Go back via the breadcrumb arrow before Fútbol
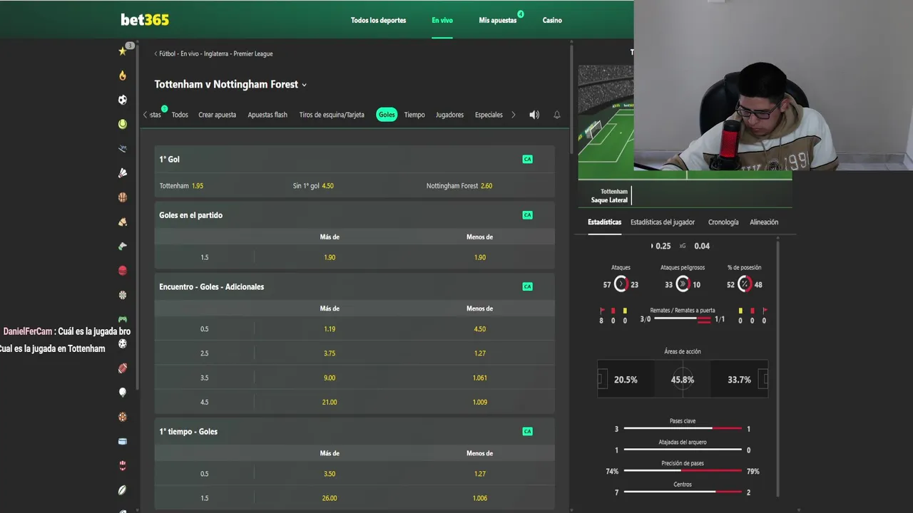The height and width of the screenshot is (513, 913). click(156, 53)
